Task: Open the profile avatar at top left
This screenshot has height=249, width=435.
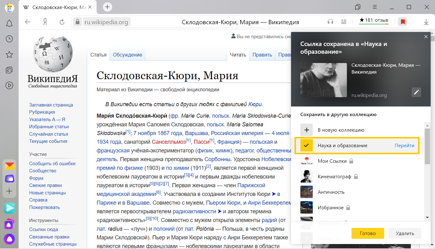Action: click(9, 7)
